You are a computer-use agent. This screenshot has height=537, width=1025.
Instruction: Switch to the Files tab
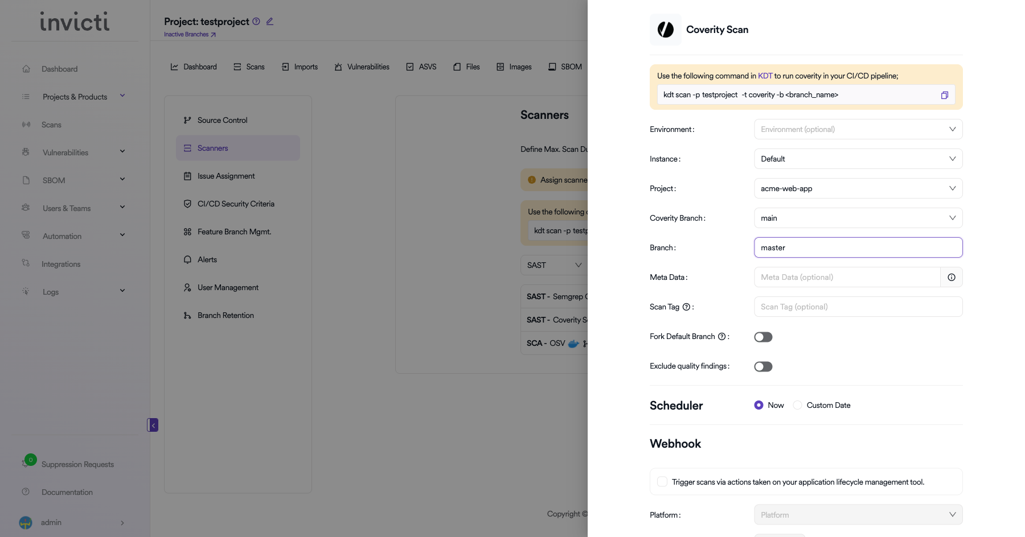pyautogui.click(x=466, y=67)
